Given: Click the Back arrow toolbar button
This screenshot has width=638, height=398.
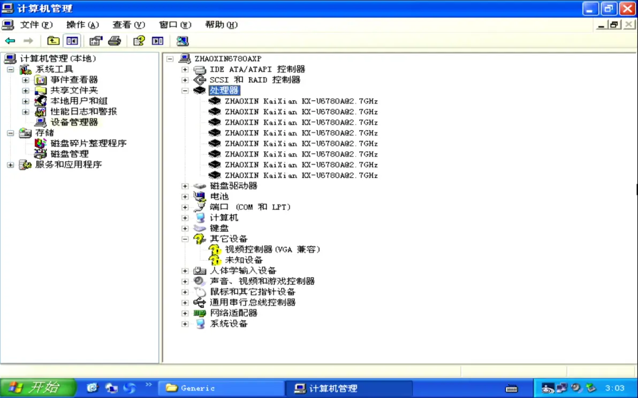Looking at the screenshot, I should point(10,41).
